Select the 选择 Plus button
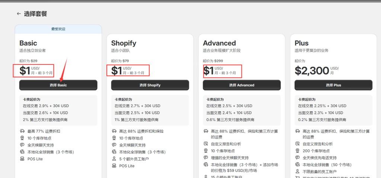Viewport: 381px width, 178px height. tap(333, 85)
